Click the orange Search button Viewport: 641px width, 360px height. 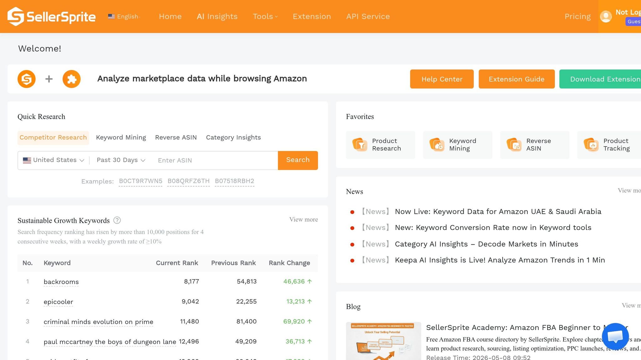pyautogui.click(x=298, y=160)
